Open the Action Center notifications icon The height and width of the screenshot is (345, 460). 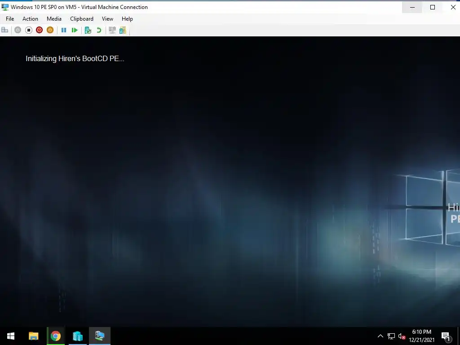coord(446,336)
